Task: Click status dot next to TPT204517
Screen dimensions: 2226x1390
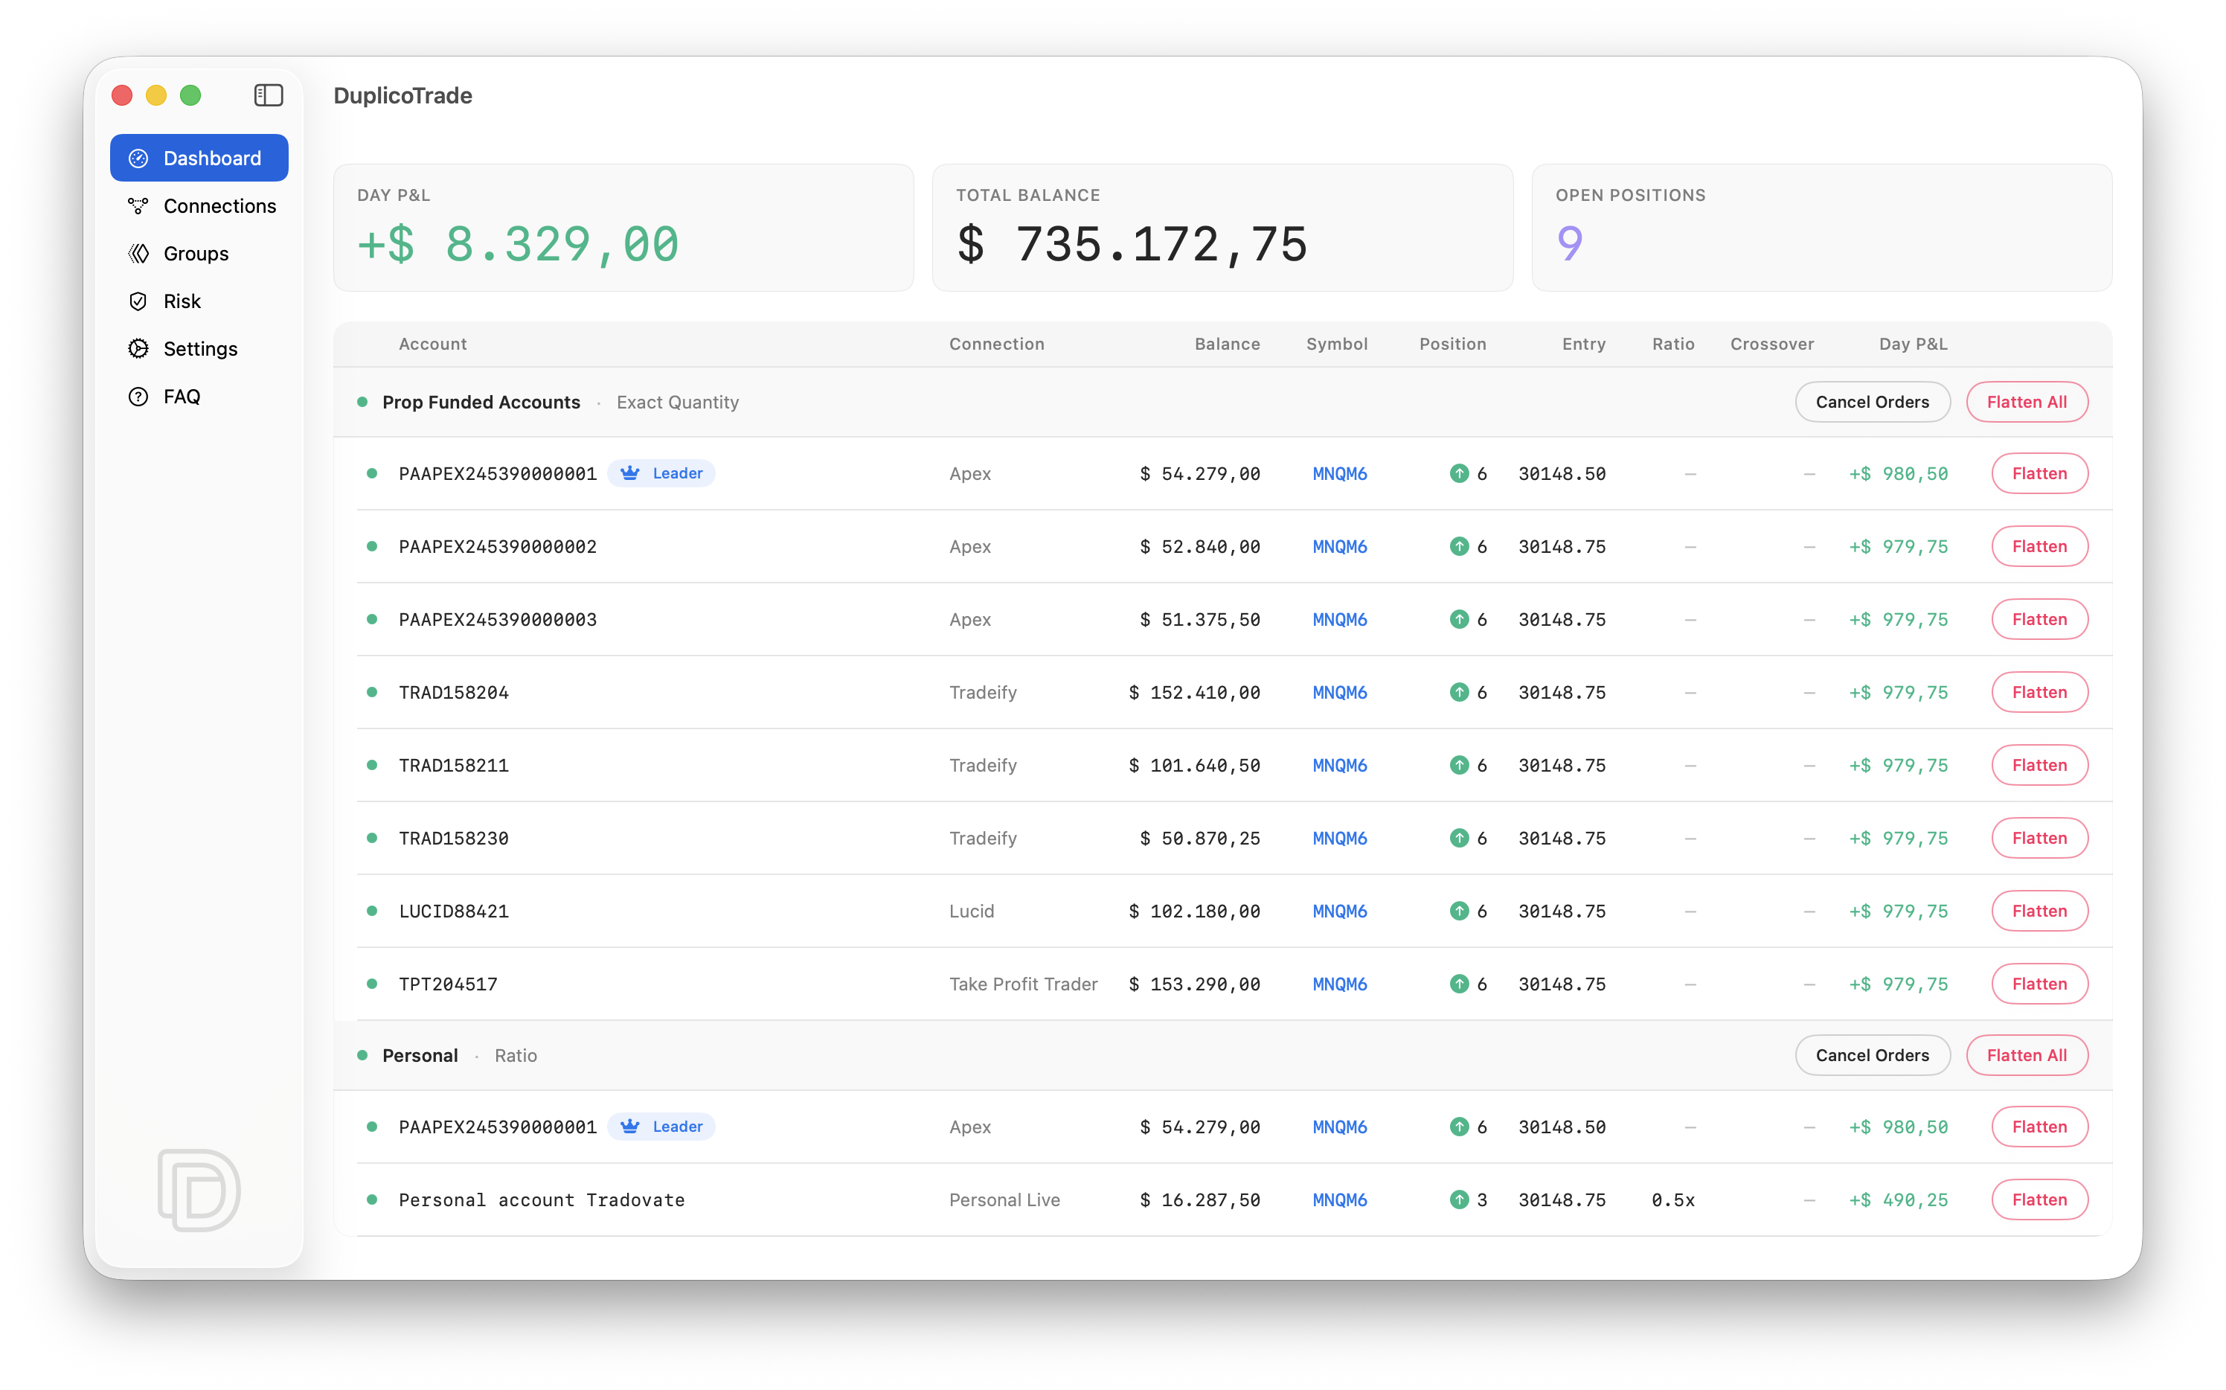Action: coord(371,984)
